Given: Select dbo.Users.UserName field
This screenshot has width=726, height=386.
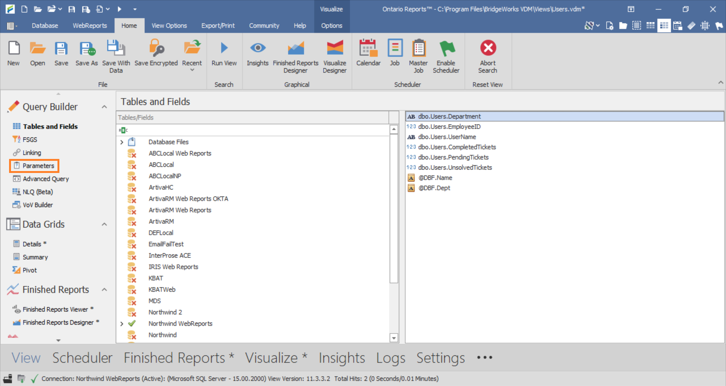Looking at the screenshot, I should 447,137.
